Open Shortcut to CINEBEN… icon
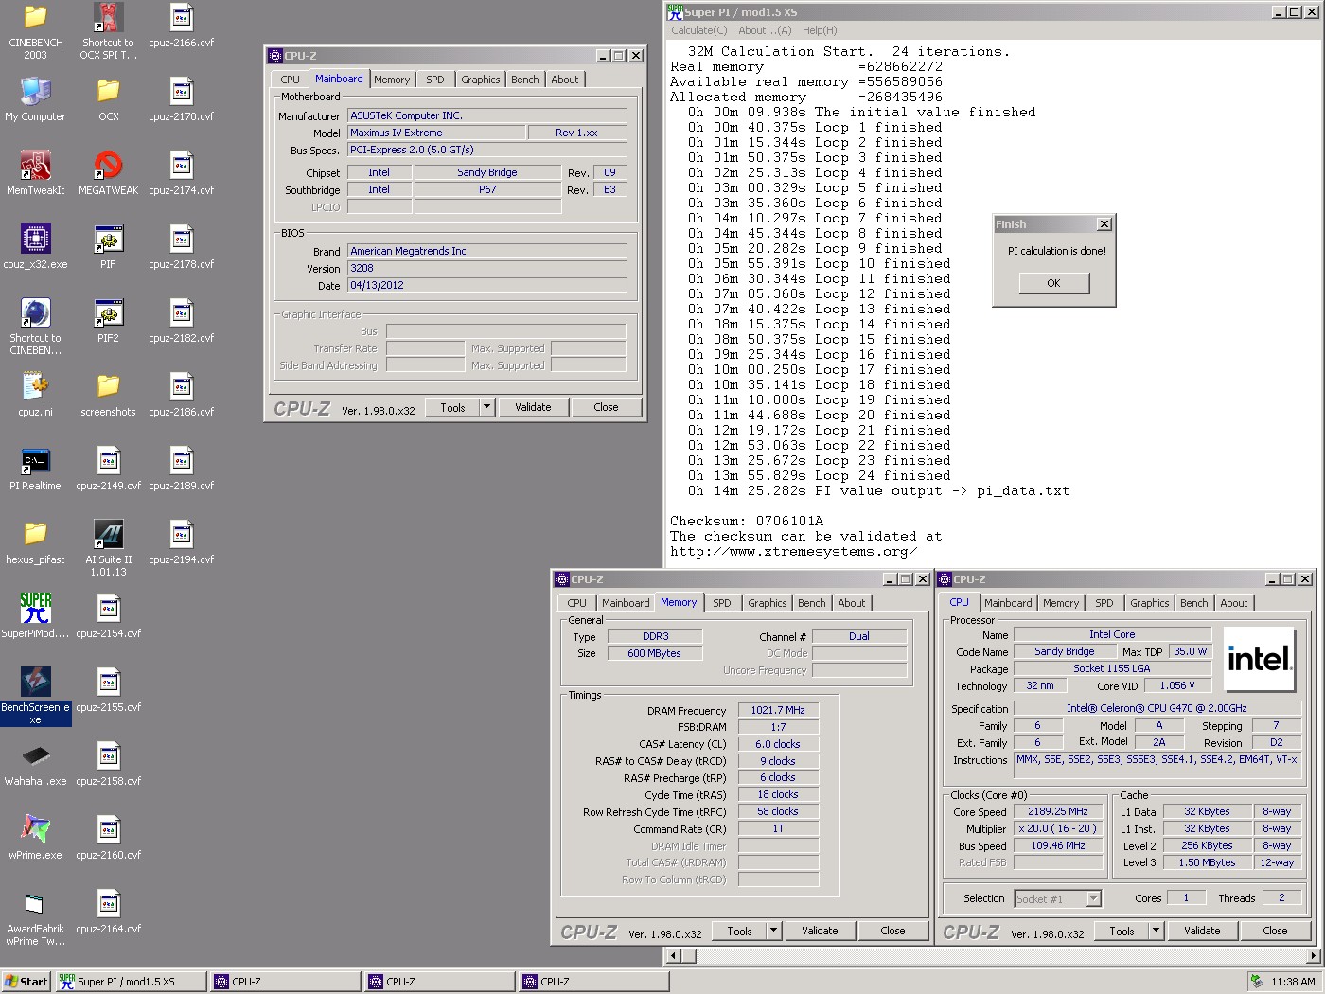This screenshot has width=1325, height=994. (35, 313)
